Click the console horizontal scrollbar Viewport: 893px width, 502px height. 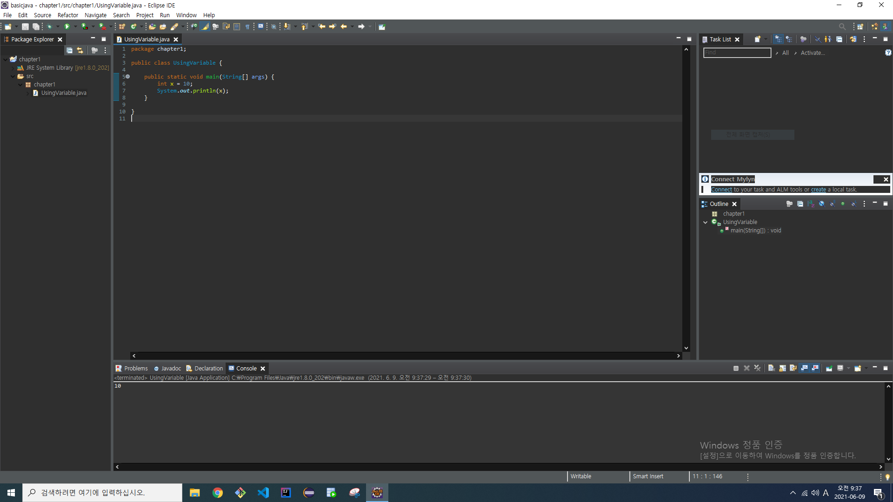(x=499, y=467)
